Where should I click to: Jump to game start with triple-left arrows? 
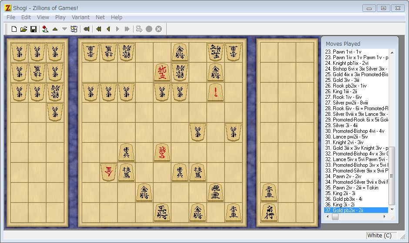pyautogui.click(x=86, y=29)
